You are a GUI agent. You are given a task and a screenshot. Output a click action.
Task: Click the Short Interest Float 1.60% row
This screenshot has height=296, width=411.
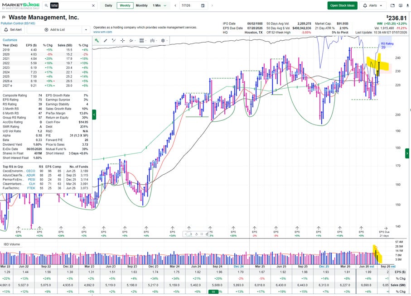point(22,158)
